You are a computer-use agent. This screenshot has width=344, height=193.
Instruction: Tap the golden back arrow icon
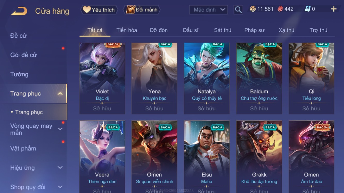(x=19, y=11)
